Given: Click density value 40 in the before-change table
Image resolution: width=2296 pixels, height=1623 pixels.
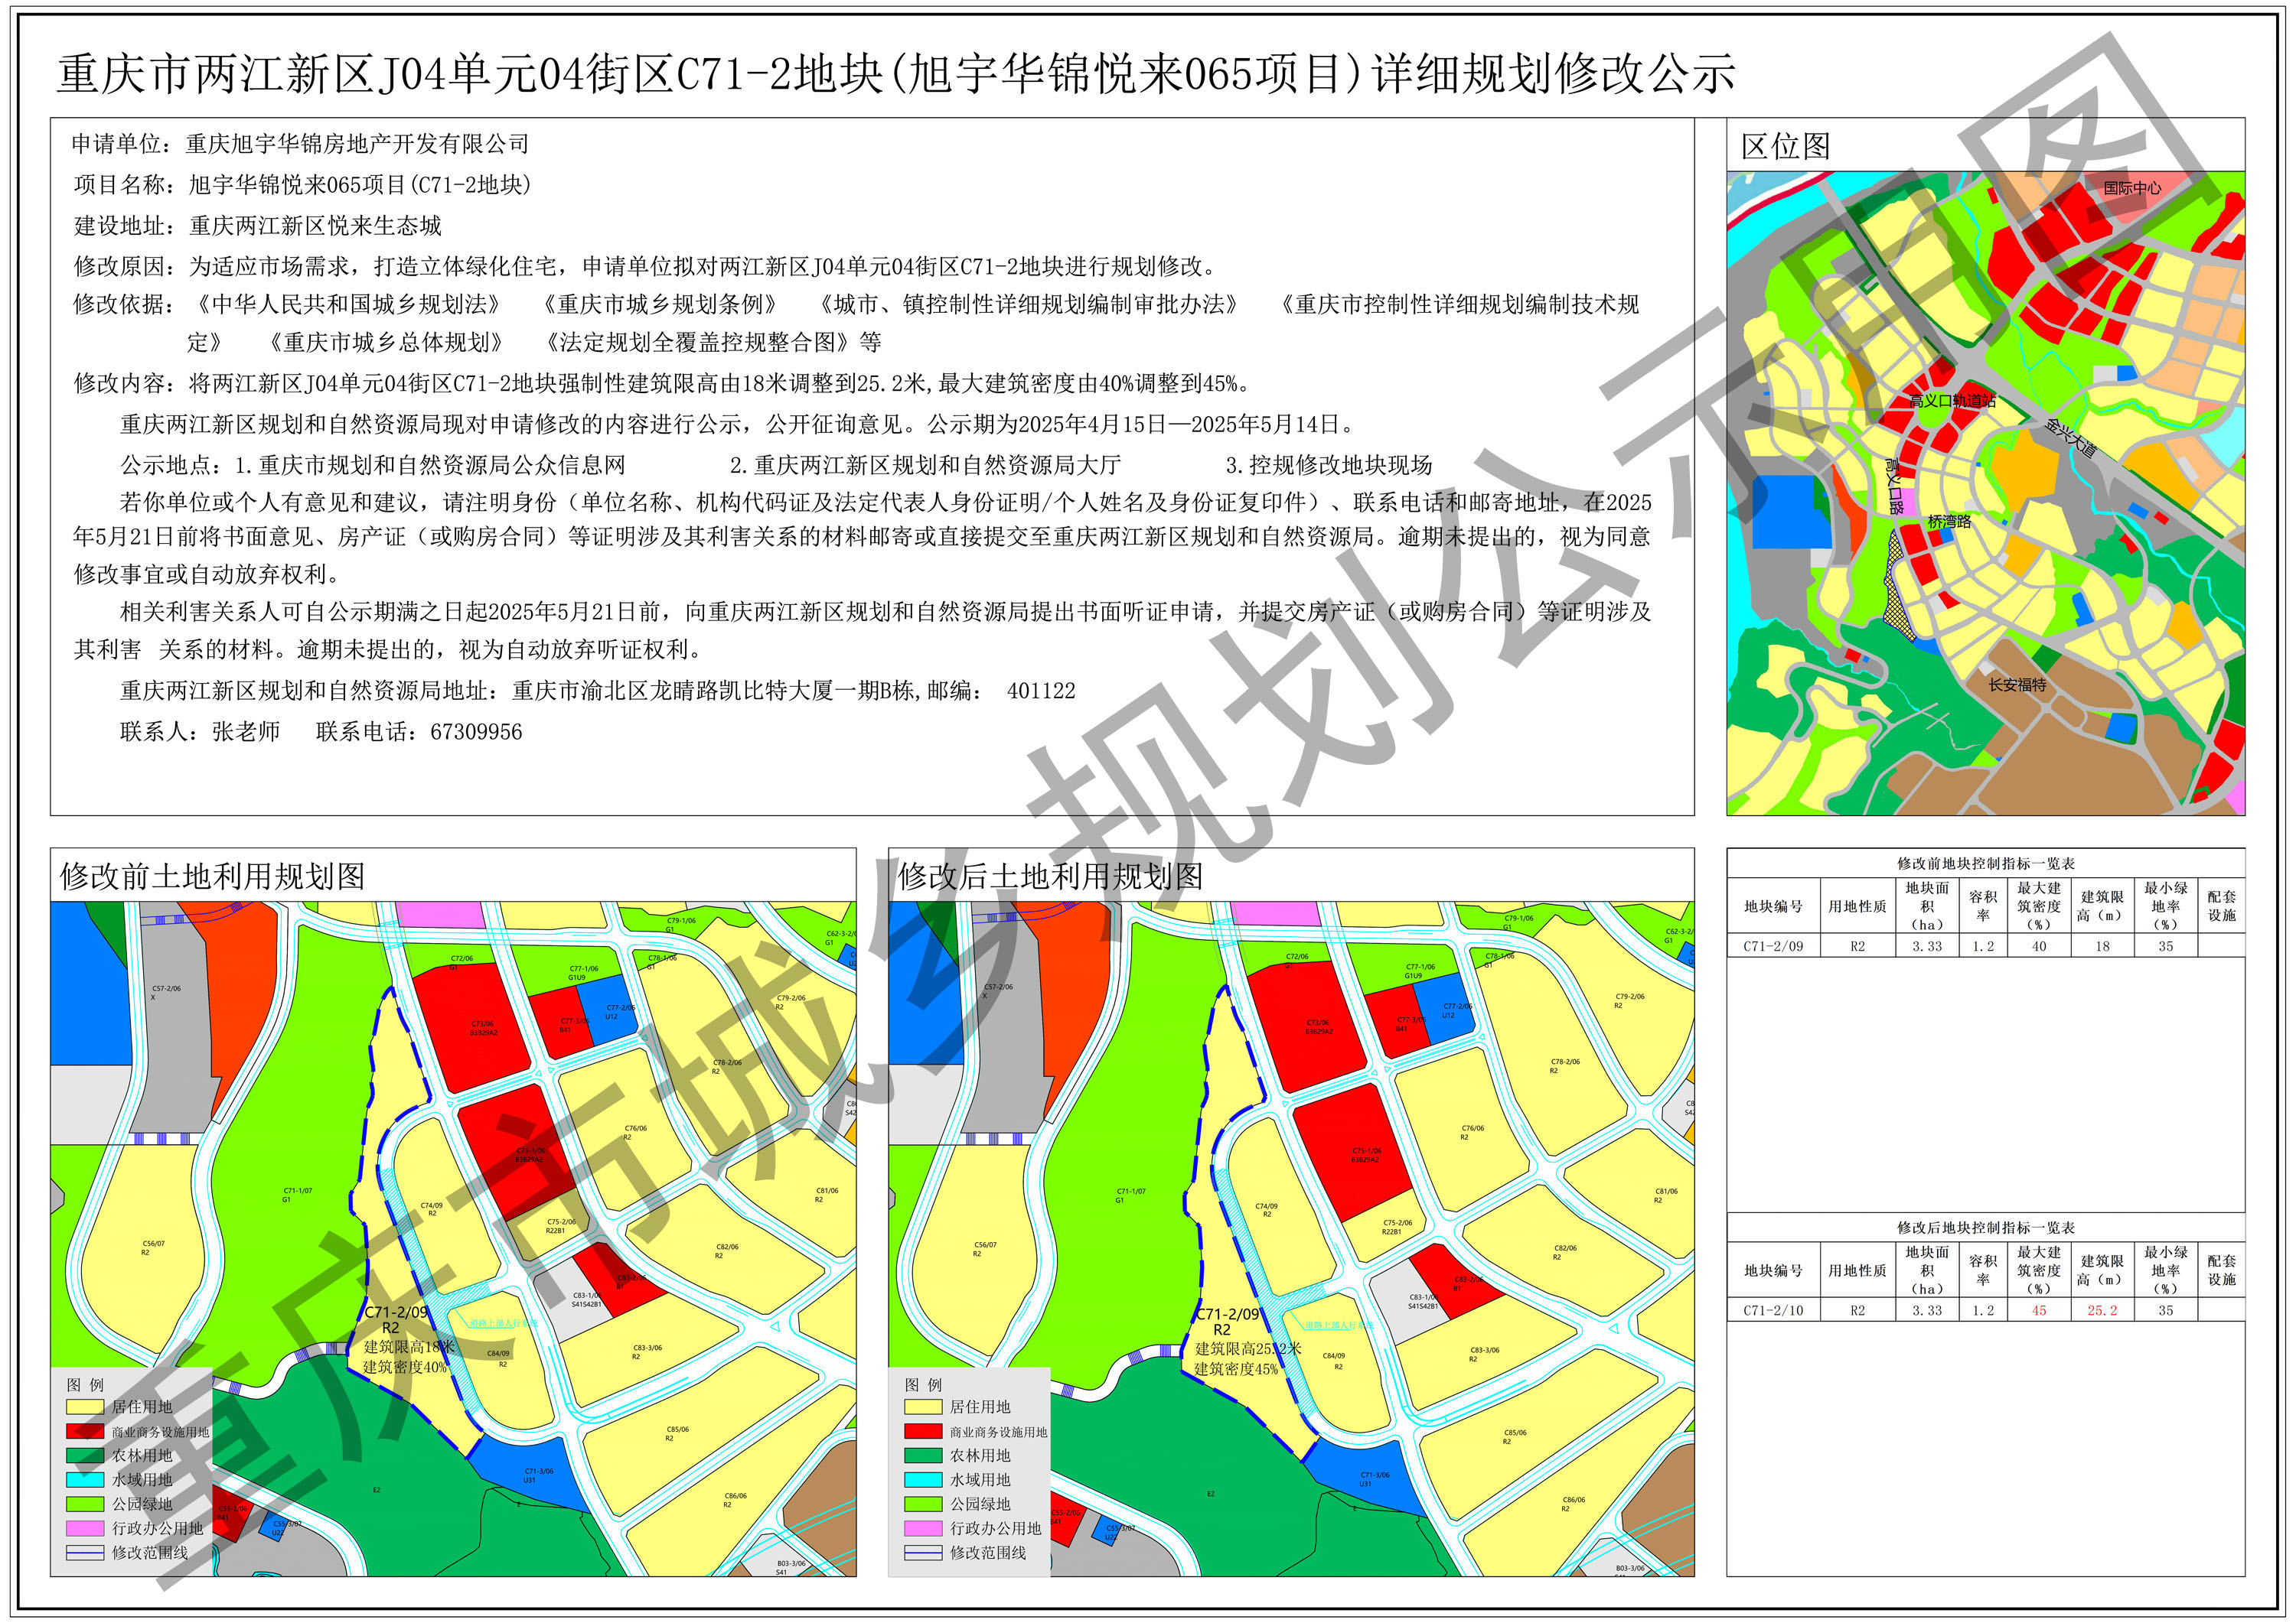Looking at the screenshot, I should 2038,946.
